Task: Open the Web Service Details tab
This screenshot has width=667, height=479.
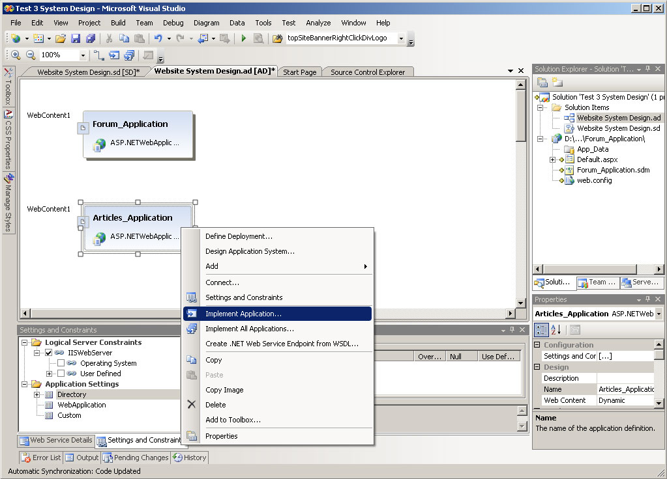Action: coord(56,441)
